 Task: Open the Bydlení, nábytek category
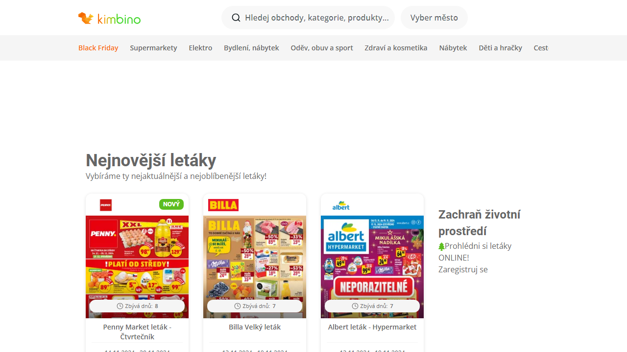251,48
